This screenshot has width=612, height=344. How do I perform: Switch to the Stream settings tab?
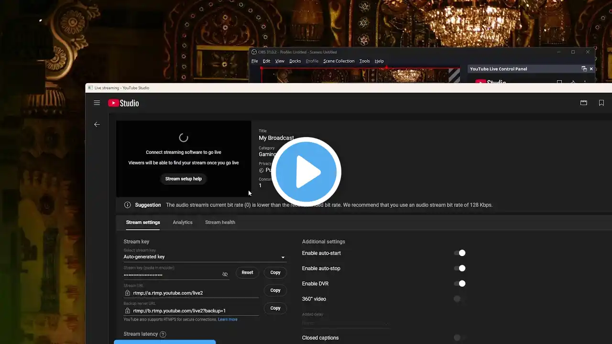143,222
